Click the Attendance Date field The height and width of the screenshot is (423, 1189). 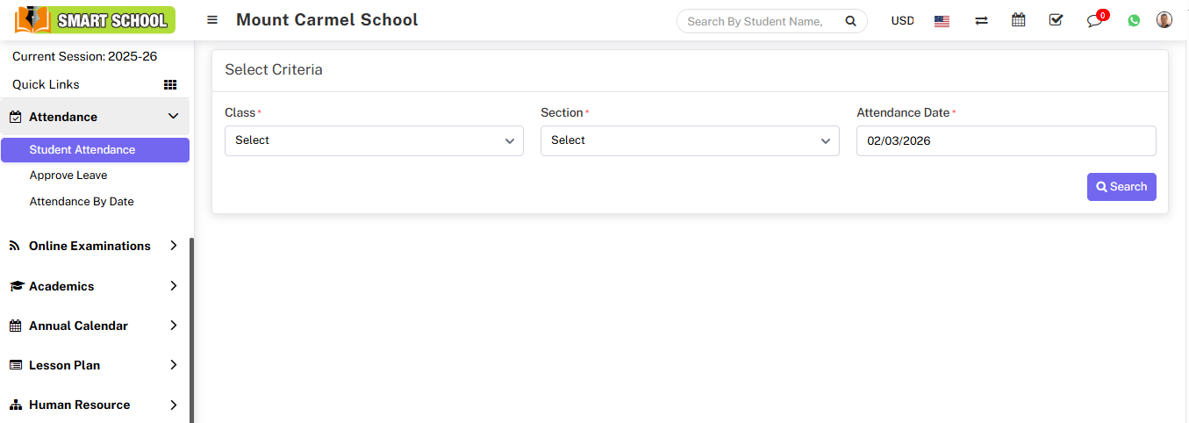point(1006,140)
